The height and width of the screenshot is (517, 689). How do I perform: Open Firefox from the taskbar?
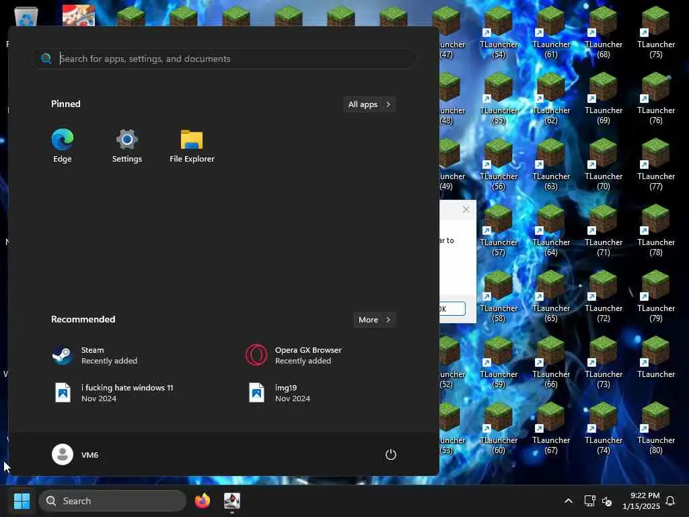(202, 501)
